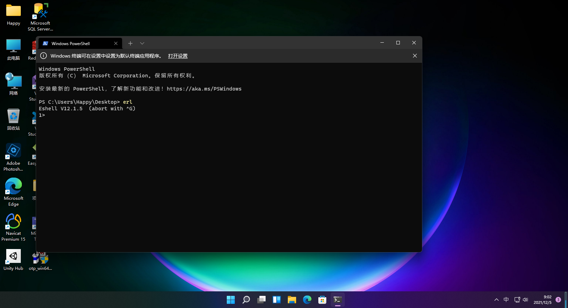Image resolution: width=568 pixels, height=308 pixels.
Task: Maximize the Windows Terminal window
Action: 398,43
